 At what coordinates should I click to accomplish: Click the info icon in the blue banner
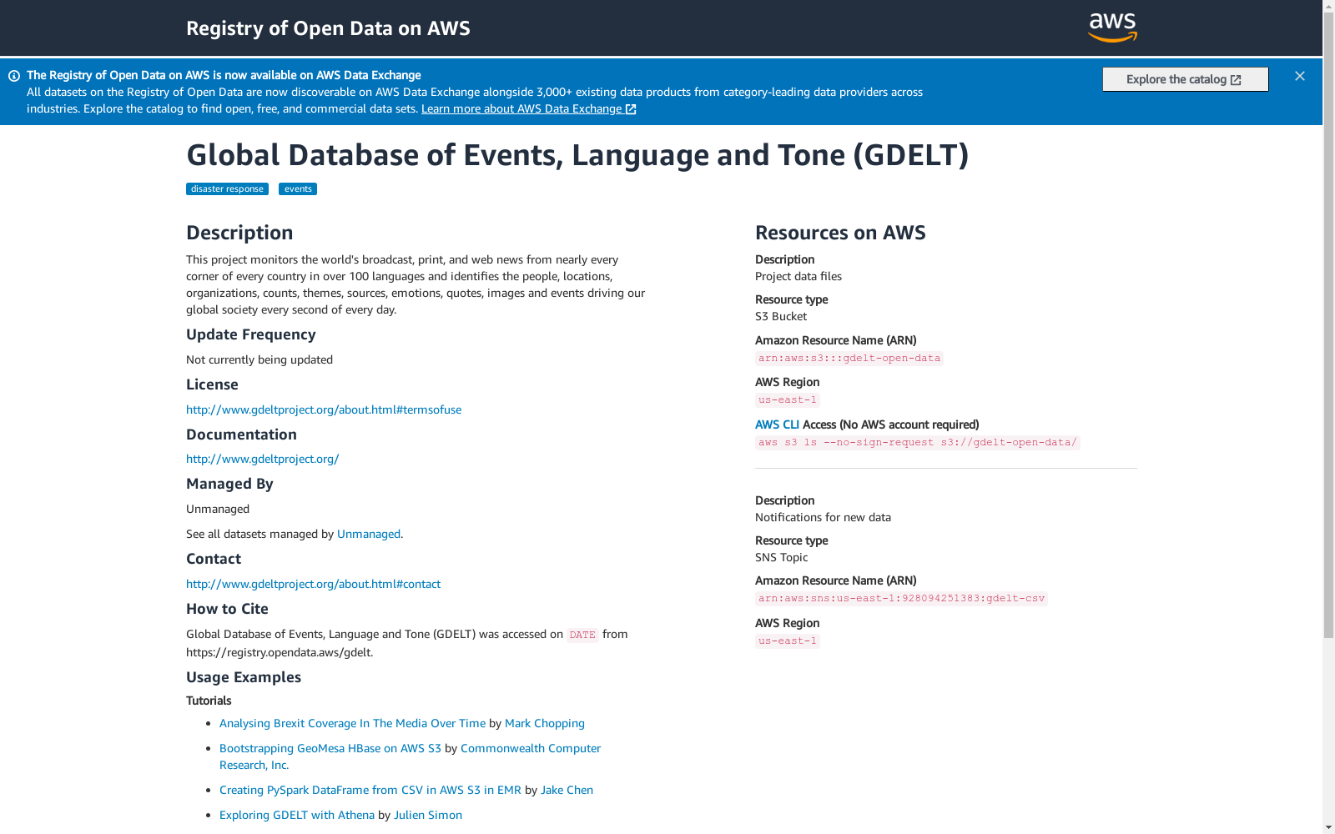[x=14, y=76]
